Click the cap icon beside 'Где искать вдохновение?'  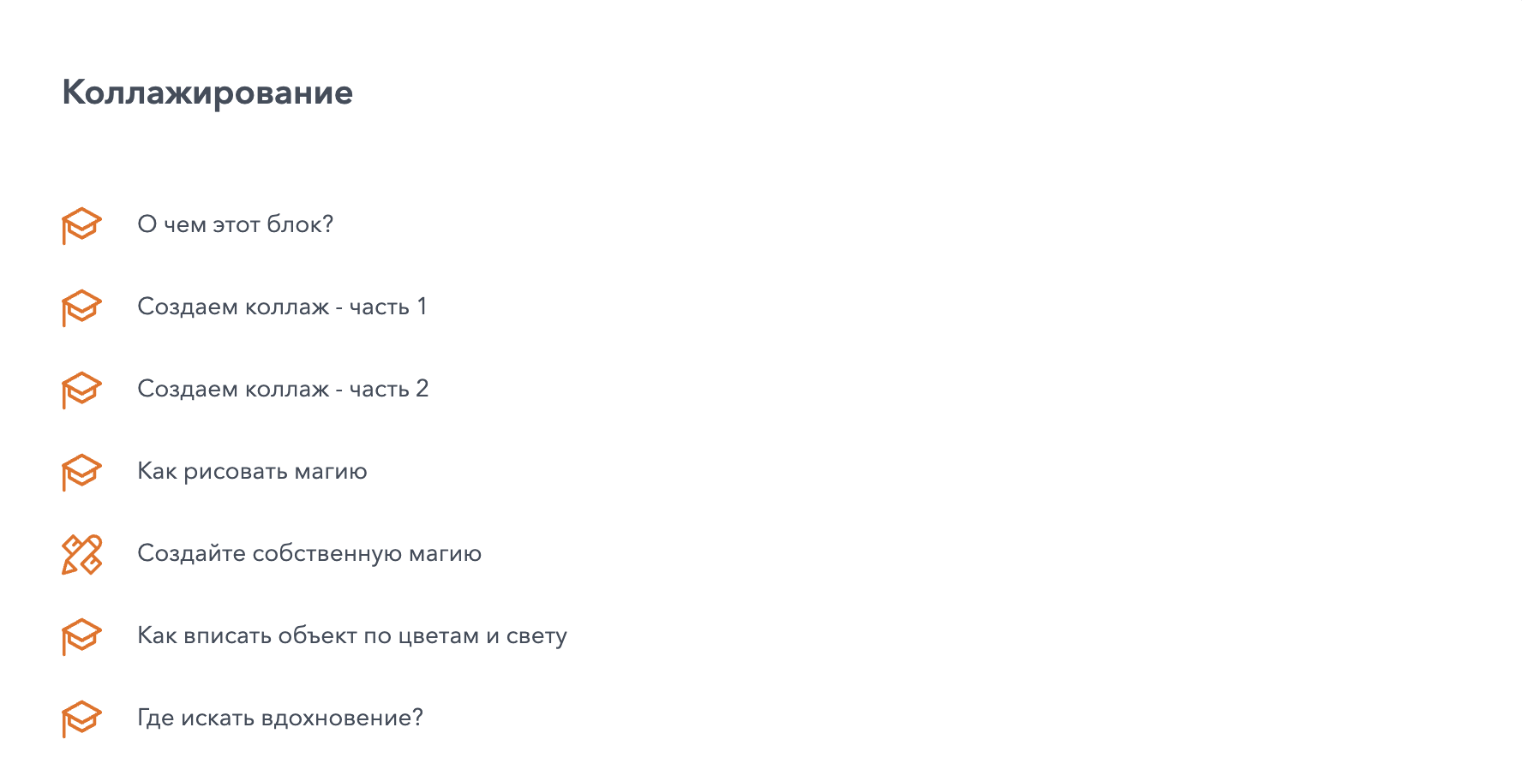(81, 718)
